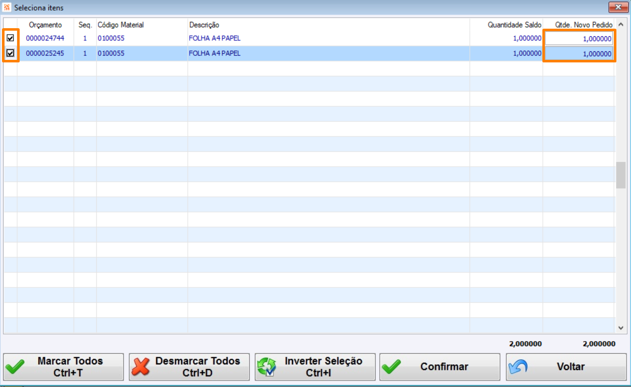Image resolution: width=631 pixels, height=387 pixels.
Task: Click the Seq. column header
Action: 85,25
